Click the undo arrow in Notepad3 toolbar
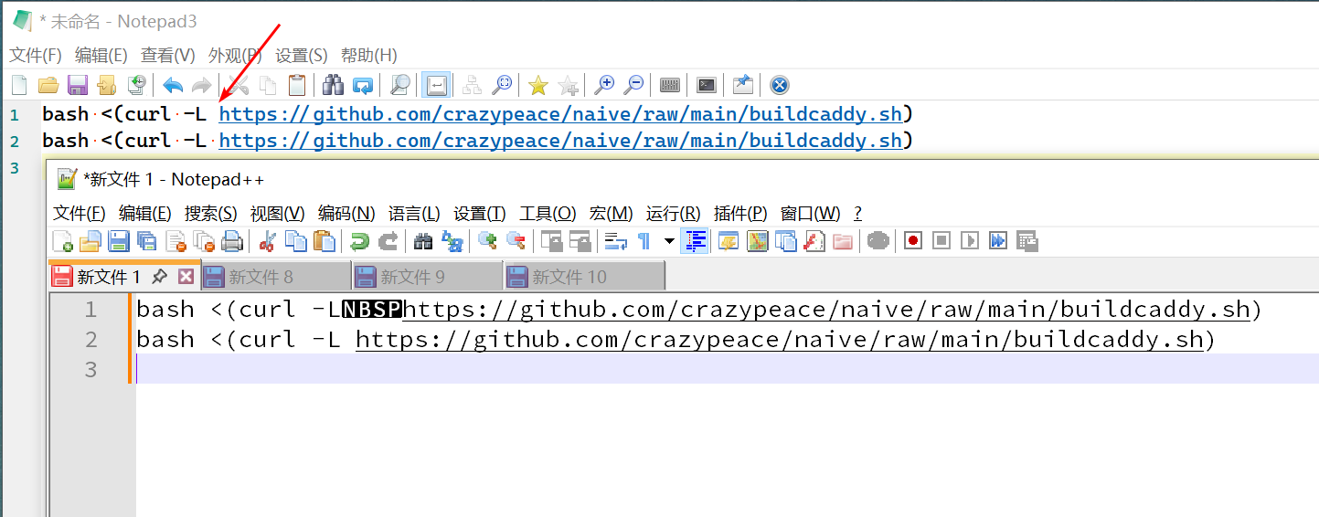 (173, 86)
